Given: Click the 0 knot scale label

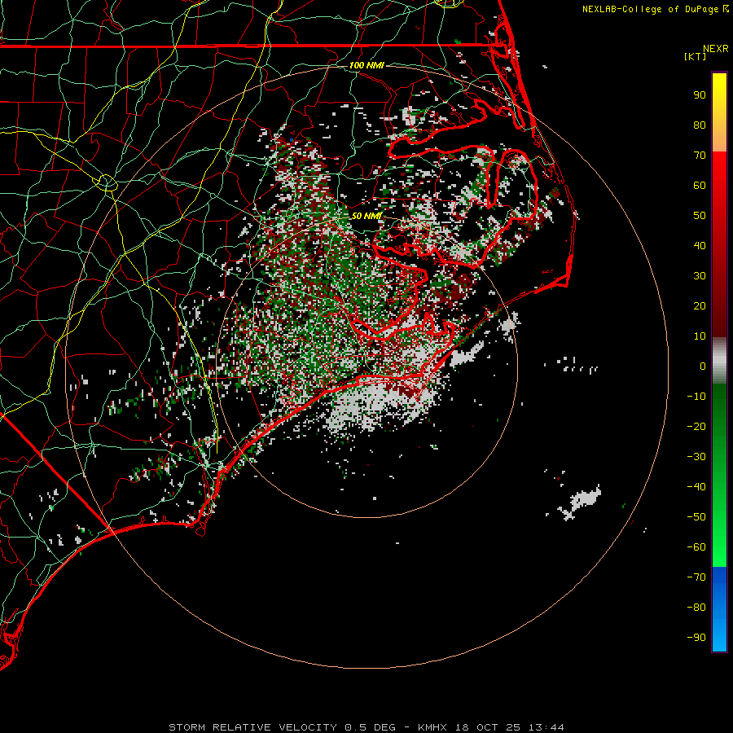Looking at the screenshot, I should (x=703, y=366).
